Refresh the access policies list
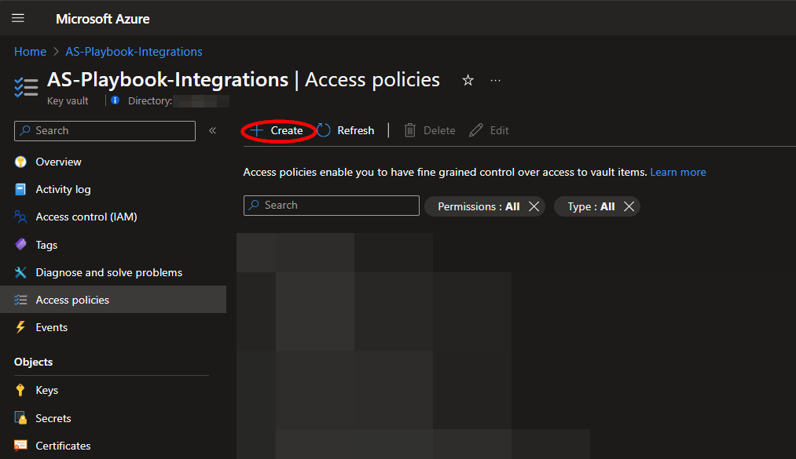 point(346,131)
